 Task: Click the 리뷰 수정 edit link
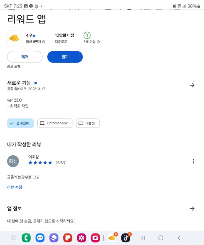tap(15, 187)
